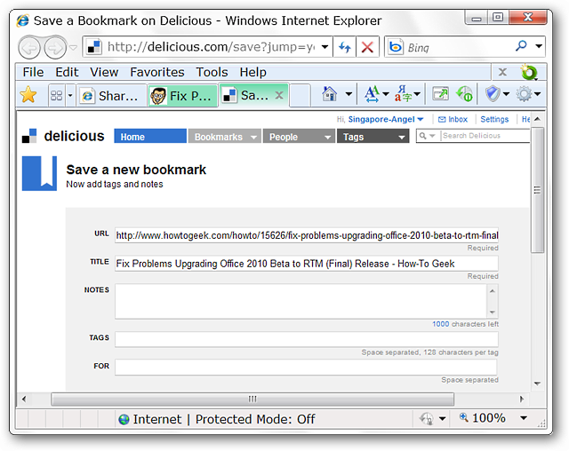Click the Refresh arrows icon
This screenshot has width=569, height=451.
pyautogui.click(x=344, y=47)
